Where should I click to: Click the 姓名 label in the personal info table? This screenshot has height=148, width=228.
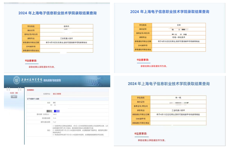pos(49,103)
